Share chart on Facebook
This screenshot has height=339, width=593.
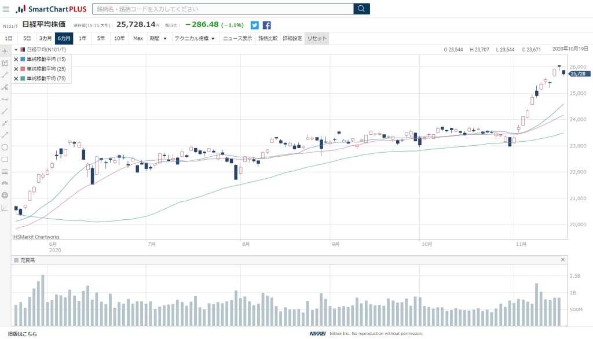click(x=267, y=25)
